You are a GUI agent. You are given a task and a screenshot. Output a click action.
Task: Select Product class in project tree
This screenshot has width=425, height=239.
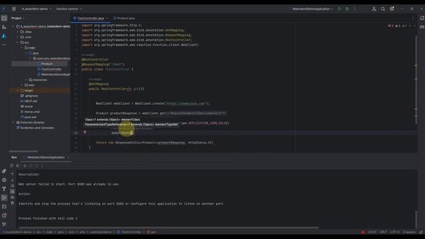[46, 64]
